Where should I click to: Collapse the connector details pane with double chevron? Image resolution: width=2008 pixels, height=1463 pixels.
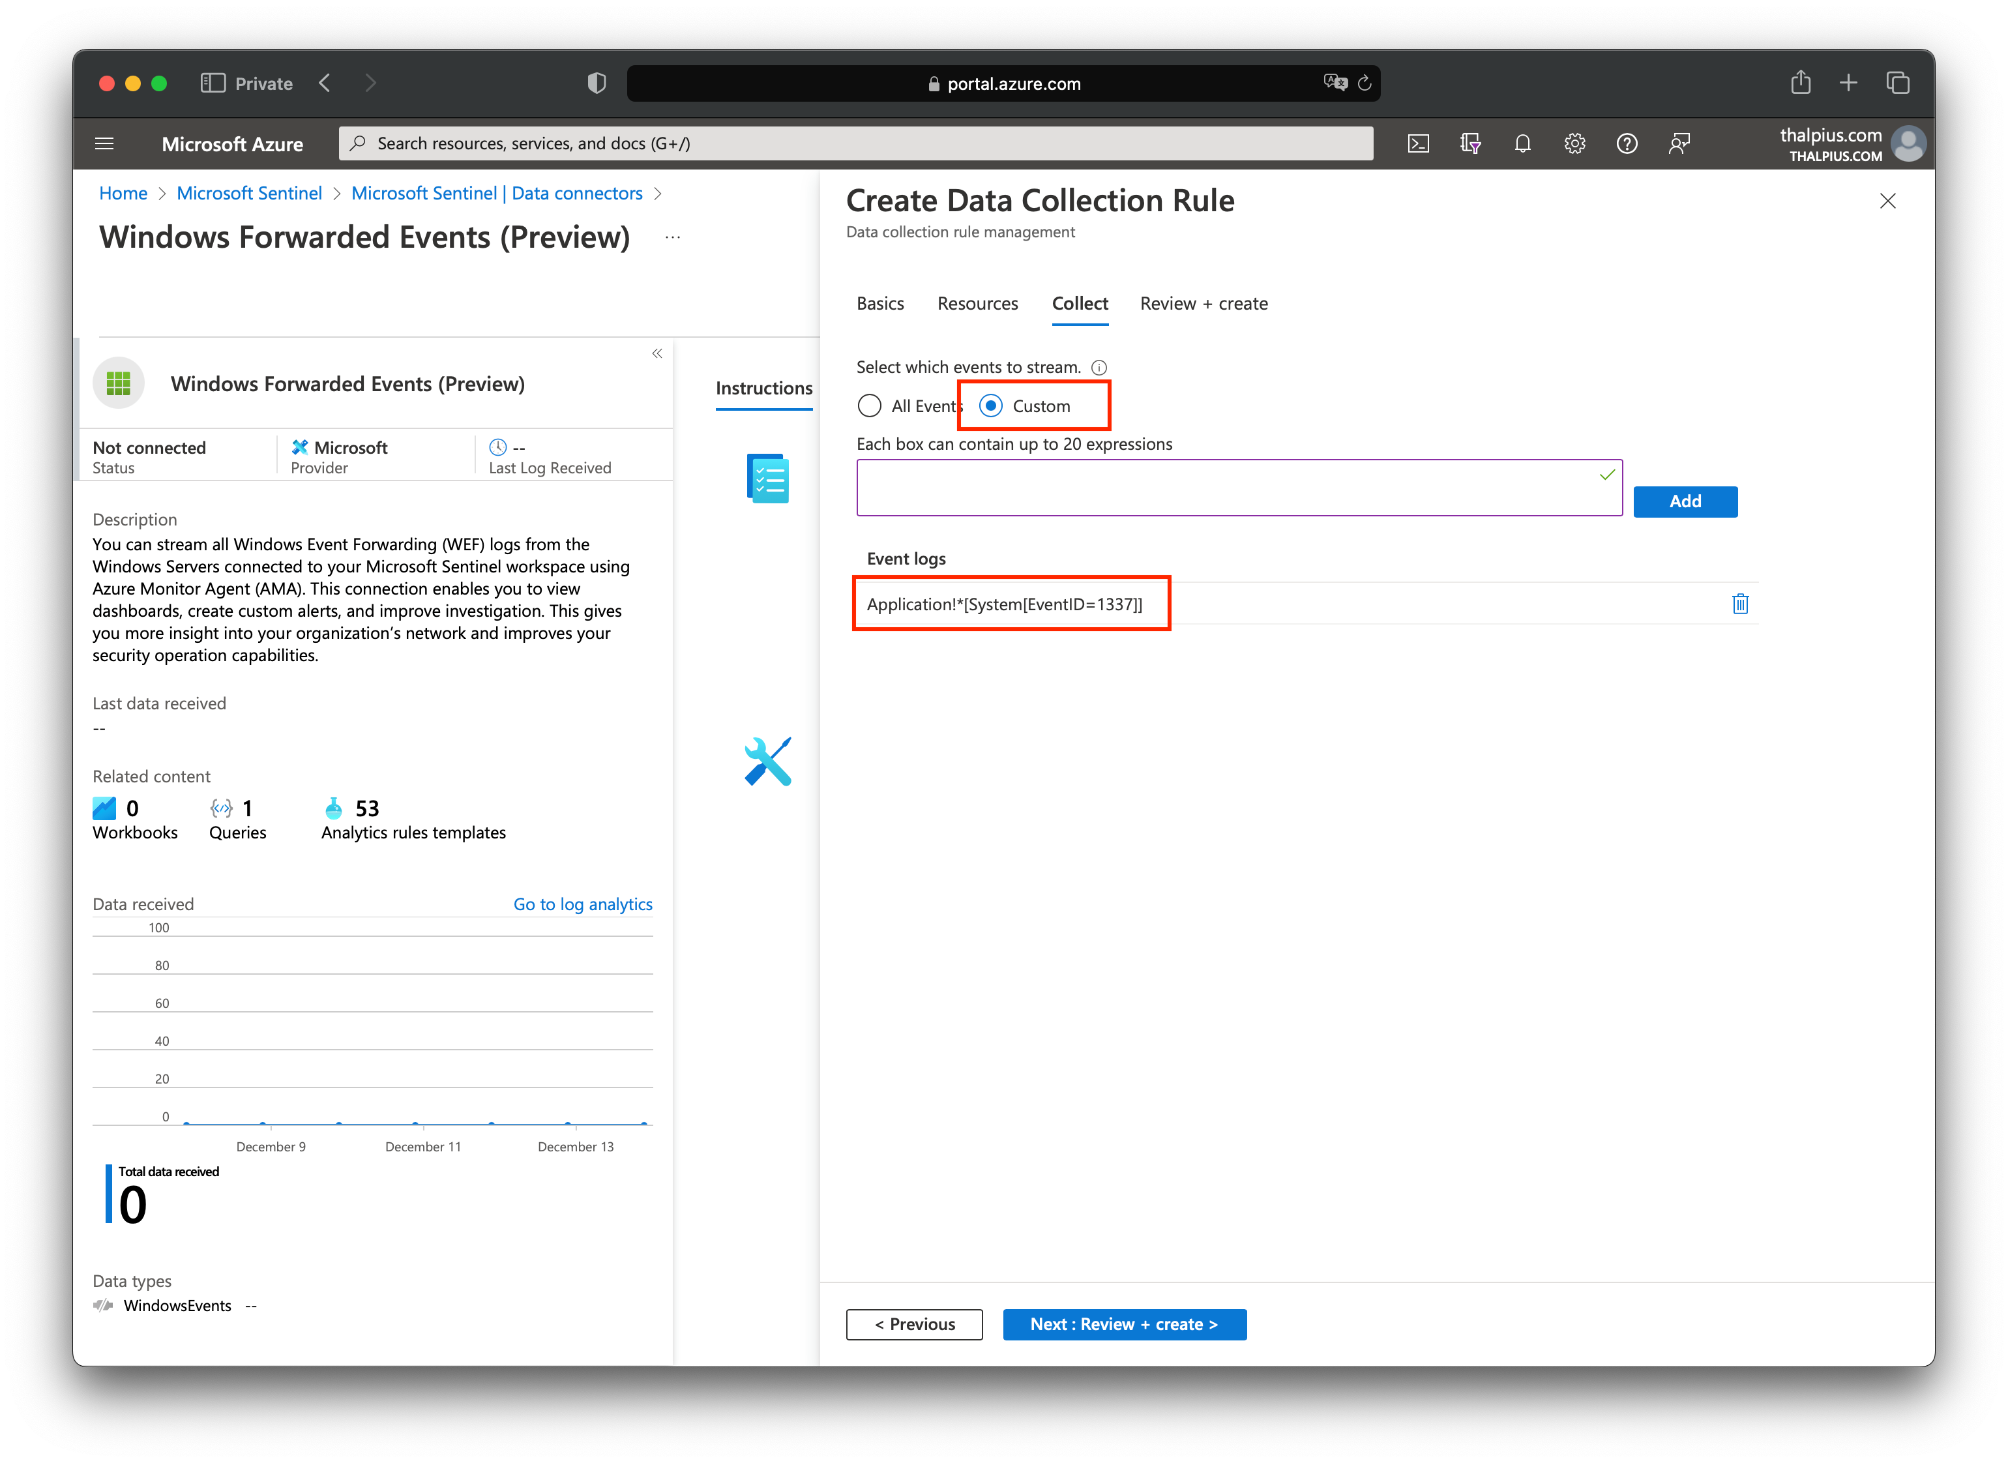657,353
